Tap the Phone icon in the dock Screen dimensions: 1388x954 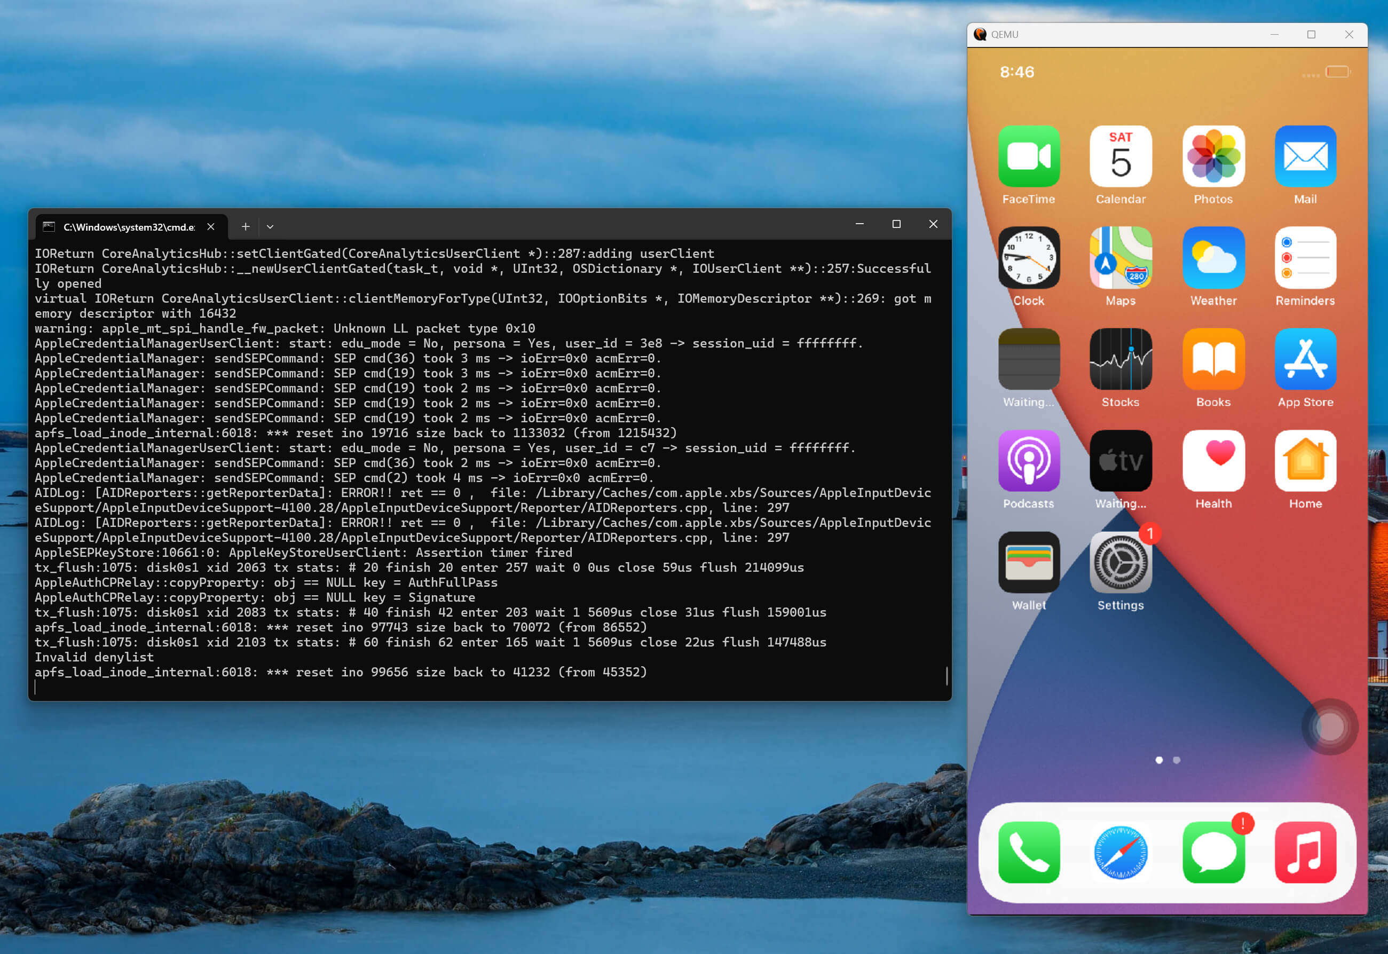(x=1028, y=852)
